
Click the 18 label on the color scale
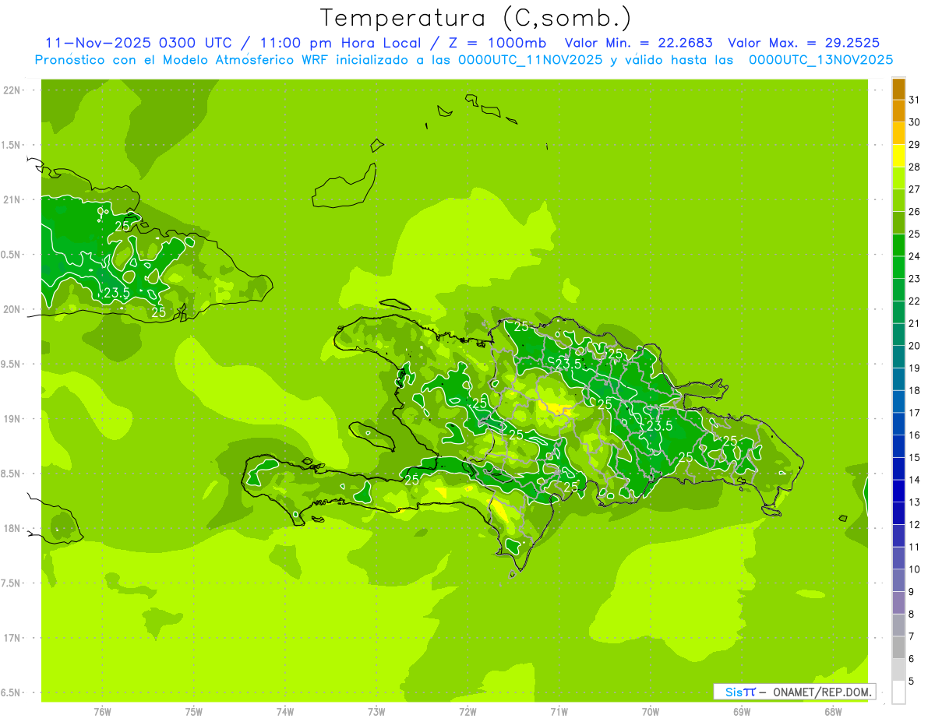point(915,390)
